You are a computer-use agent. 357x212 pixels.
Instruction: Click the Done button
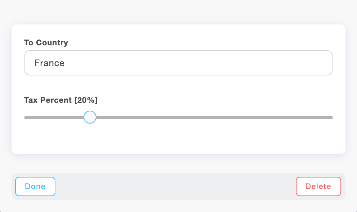[x=35, y=186]
